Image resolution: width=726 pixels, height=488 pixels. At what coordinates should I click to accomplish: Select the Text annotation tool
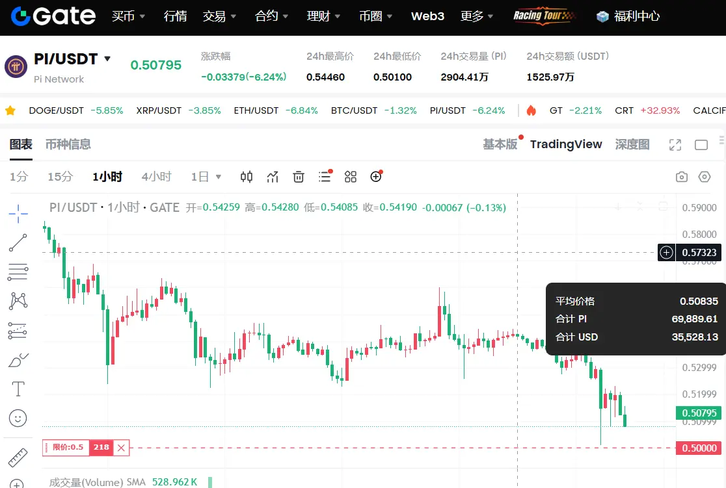coord(18,389)
